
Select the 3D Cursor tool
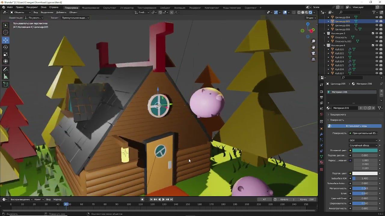pos(6,32)
